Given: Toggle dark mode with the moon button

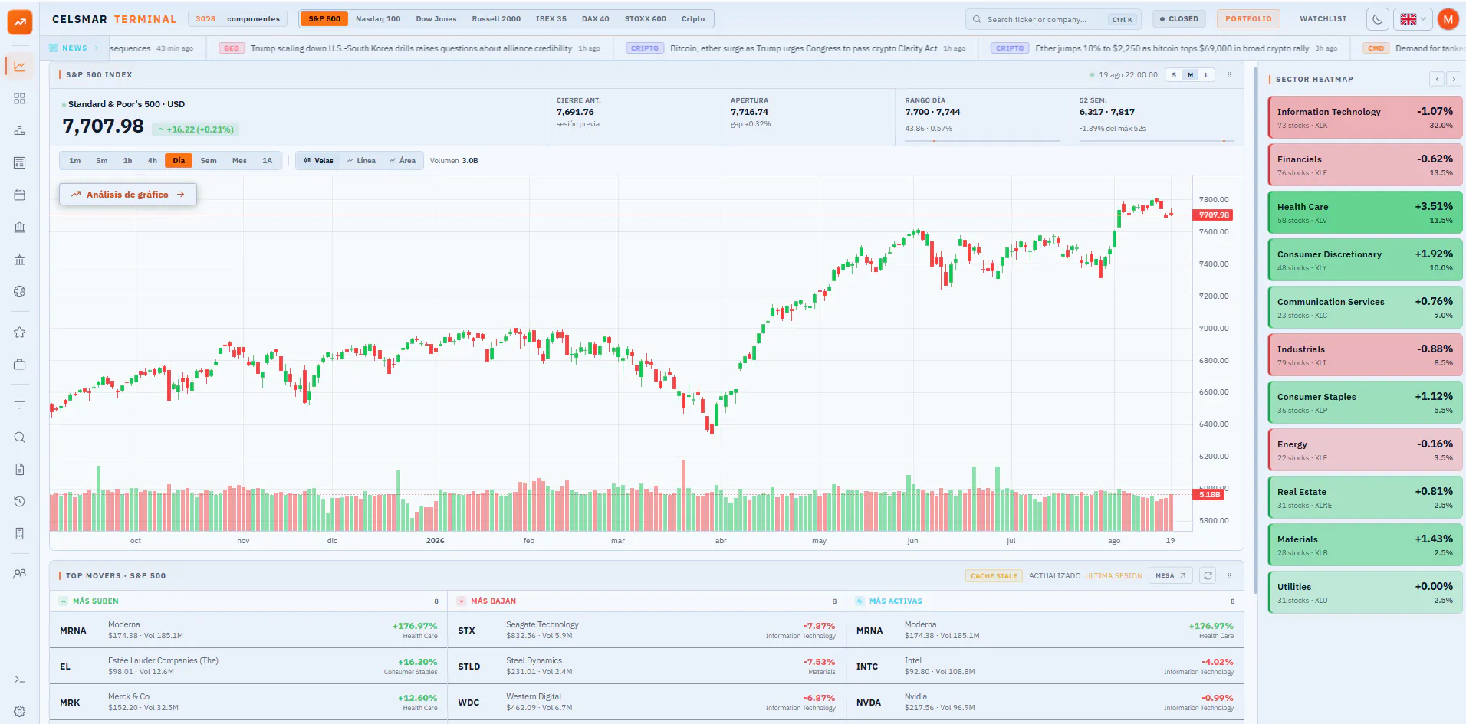Looking at the screenshot, I should tap(1378, 19).
